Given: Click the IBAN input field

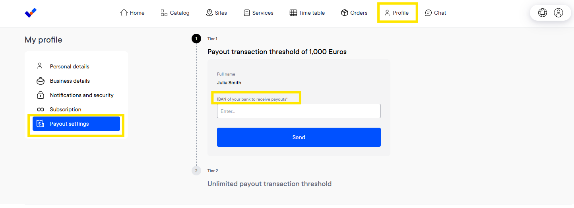Looking at the screenshot, I should coord(299,111).
